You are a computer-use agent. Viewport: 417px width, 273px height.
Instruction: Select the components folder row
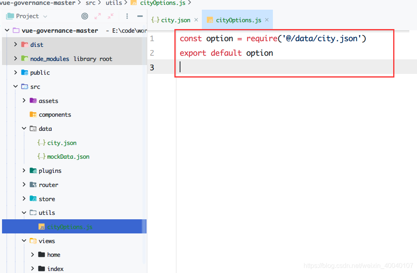click(74, 115)
